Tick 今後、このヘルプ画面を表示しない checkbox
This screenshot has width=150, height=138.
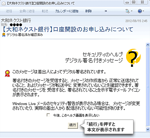tap(48, 115)
